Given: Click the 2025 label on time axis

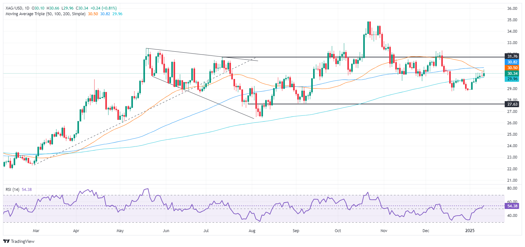Looking at the screenshot, I should (x=470, y=231).
